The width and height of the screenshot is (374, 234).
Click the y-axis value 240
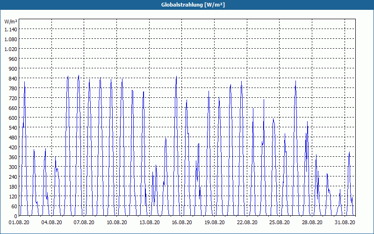pyautogui.click(x=13, y=177)
